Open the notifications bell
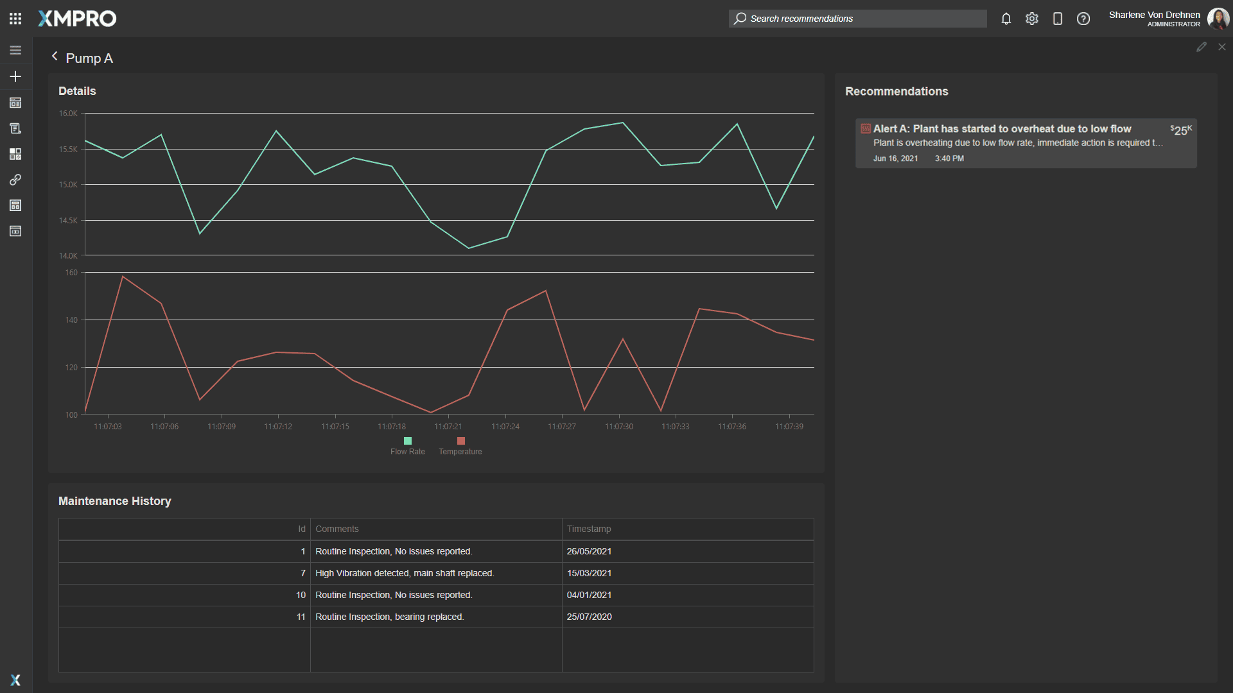The height and width of the screenshot is (693, 1233). 1006,19
